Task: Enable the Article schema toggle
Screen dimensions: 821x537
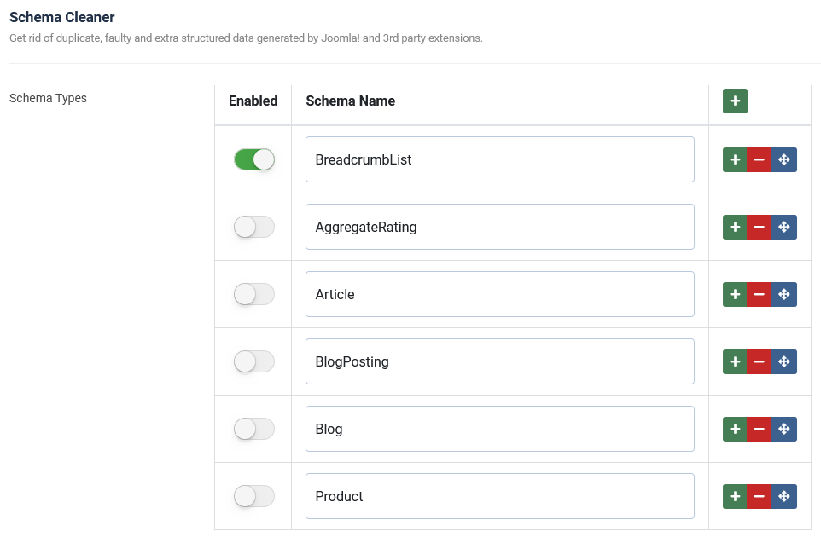Action: tap(253, 294)
